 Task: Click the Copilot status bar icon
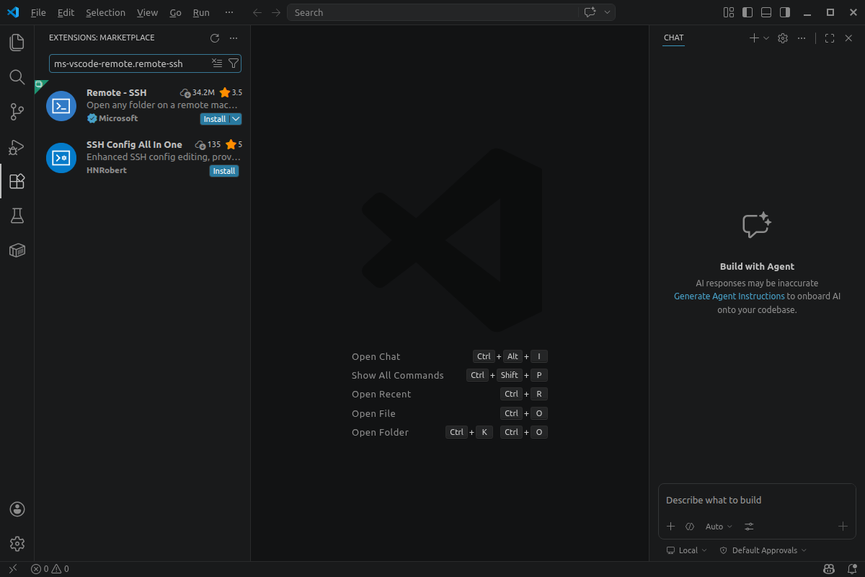(830, 569)
